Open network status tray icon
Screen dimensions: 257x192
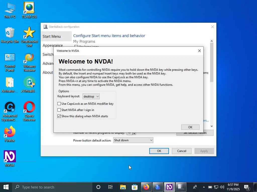point(216,187)
